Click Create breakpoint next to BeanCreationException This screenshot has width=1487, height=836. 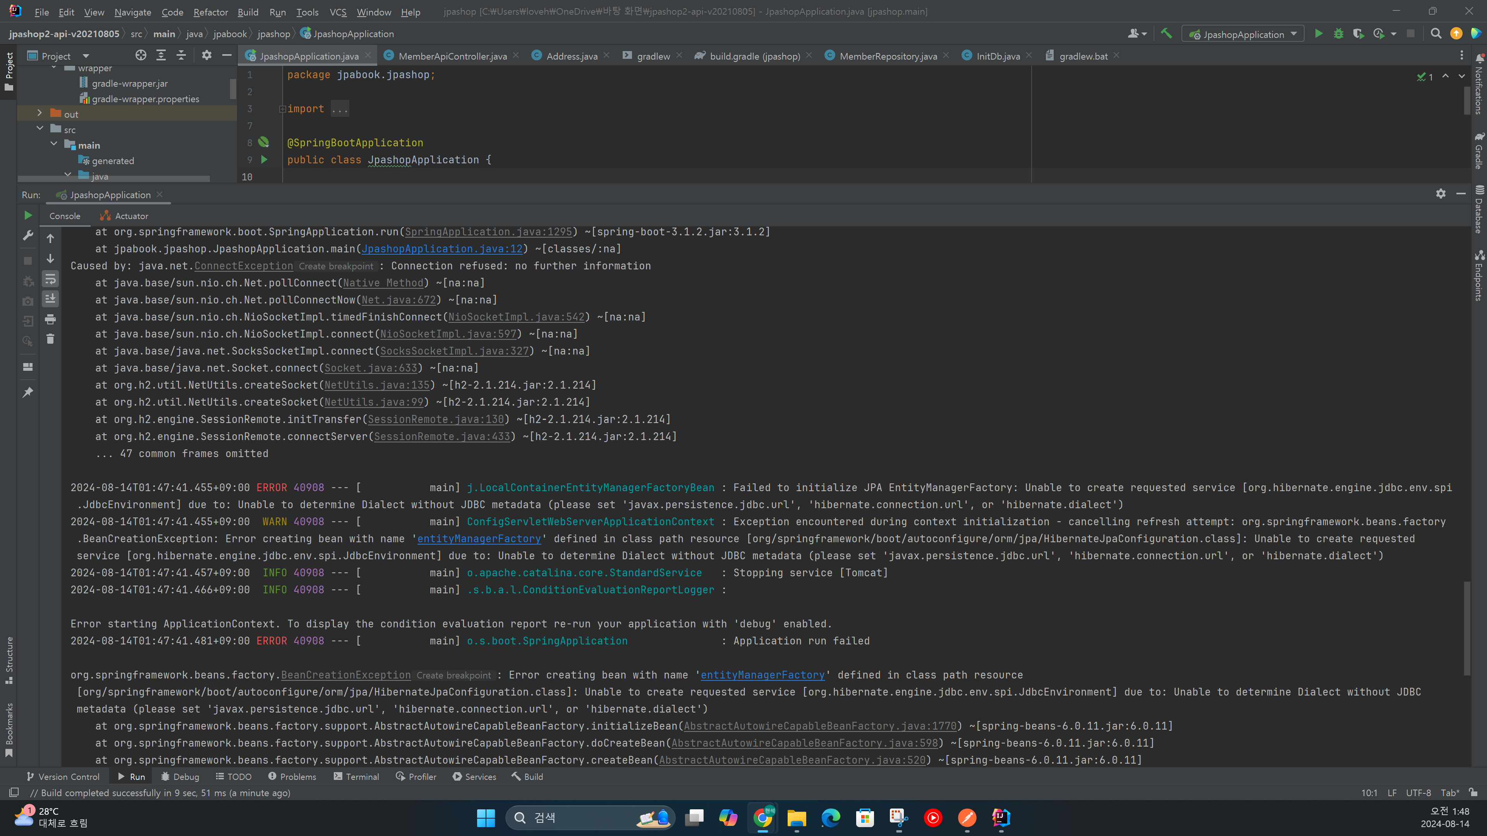coord(453,675)
